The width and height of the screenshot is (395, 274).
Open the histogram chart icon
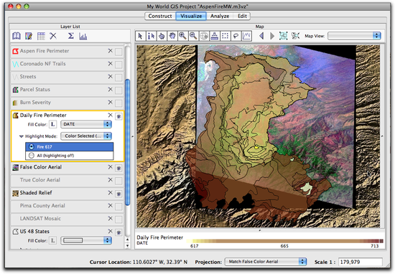[83, 37]
